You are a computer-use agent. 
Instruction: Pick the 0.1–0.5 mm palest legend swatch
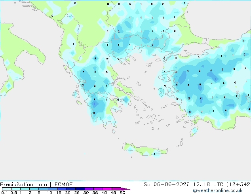click(x=7, y=189)
